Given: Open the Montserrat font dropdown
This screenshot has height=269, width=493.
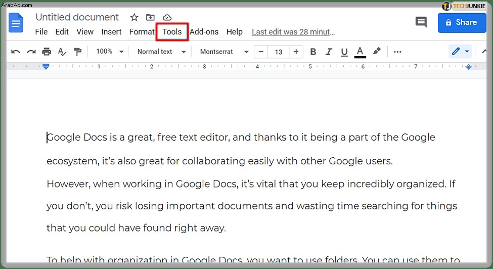Looking at the screenshot, I should pyautogui.click(x=224, y=52).
